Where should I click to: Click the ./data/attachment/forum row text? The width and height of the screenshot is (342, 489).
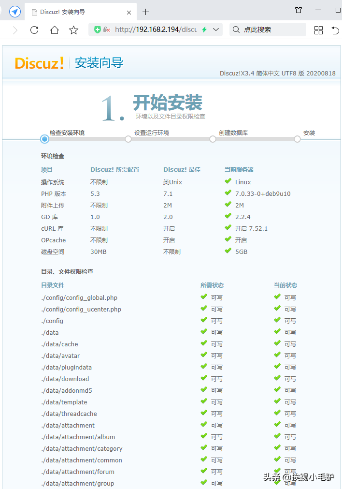pos(78,472)
